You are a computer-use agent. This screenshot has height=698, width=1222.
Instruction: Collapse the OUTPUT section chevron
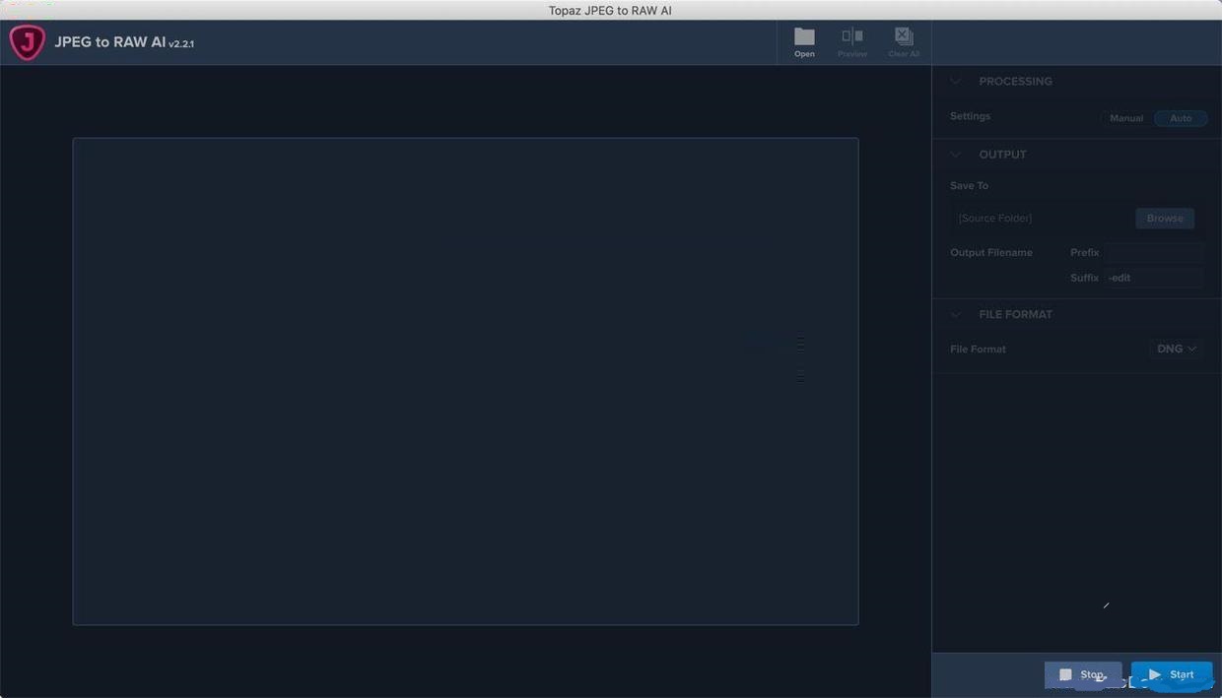[955, 155]
